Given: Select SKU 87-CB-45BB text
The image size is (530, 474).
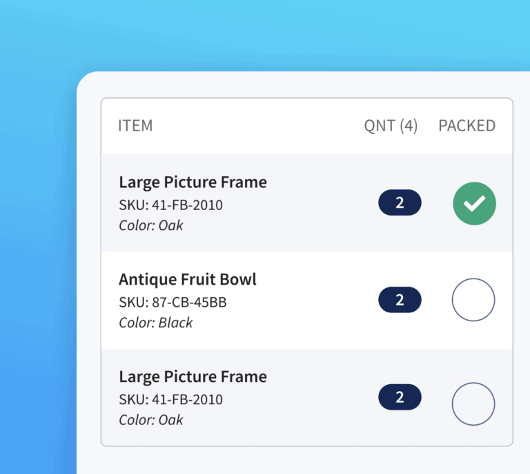Looking at the screenshot, I should [x=173, y=302].
